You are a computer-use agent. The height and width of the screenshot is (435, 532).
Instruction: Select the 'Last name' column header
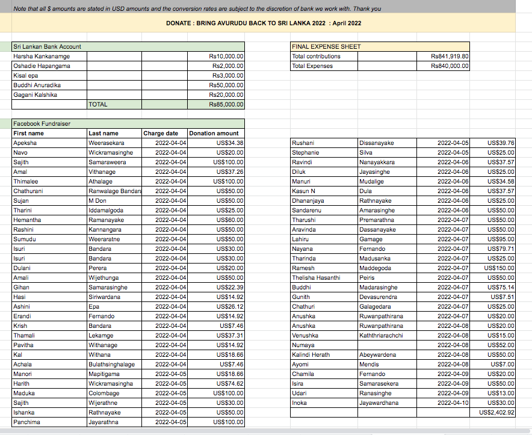point(114,134)
